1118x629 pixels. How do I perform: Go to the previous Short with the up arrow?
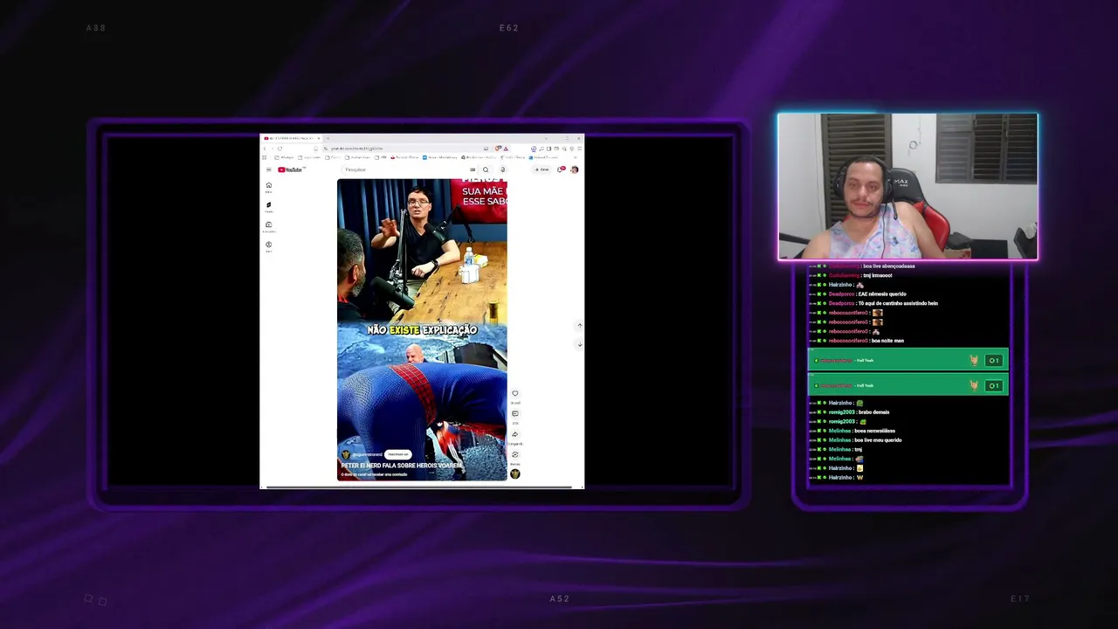click(579, 326)
